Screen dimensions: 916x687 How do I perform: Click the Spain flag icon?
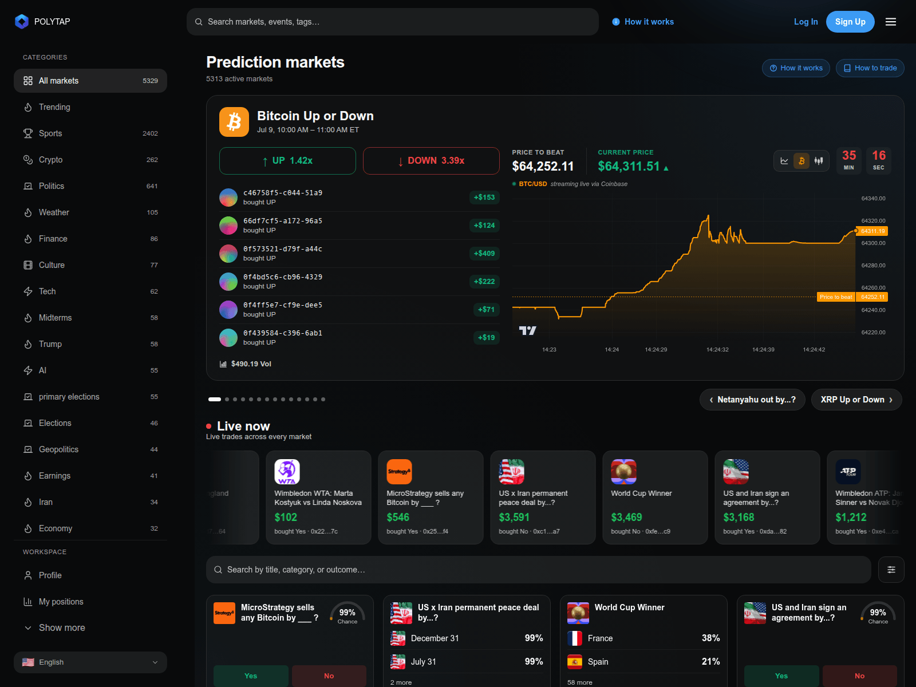point(575,662)
